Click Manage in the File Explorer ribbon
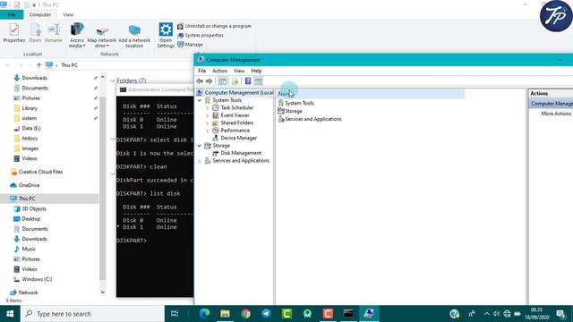This screenshot has width=573, height=322. [190, 45]
